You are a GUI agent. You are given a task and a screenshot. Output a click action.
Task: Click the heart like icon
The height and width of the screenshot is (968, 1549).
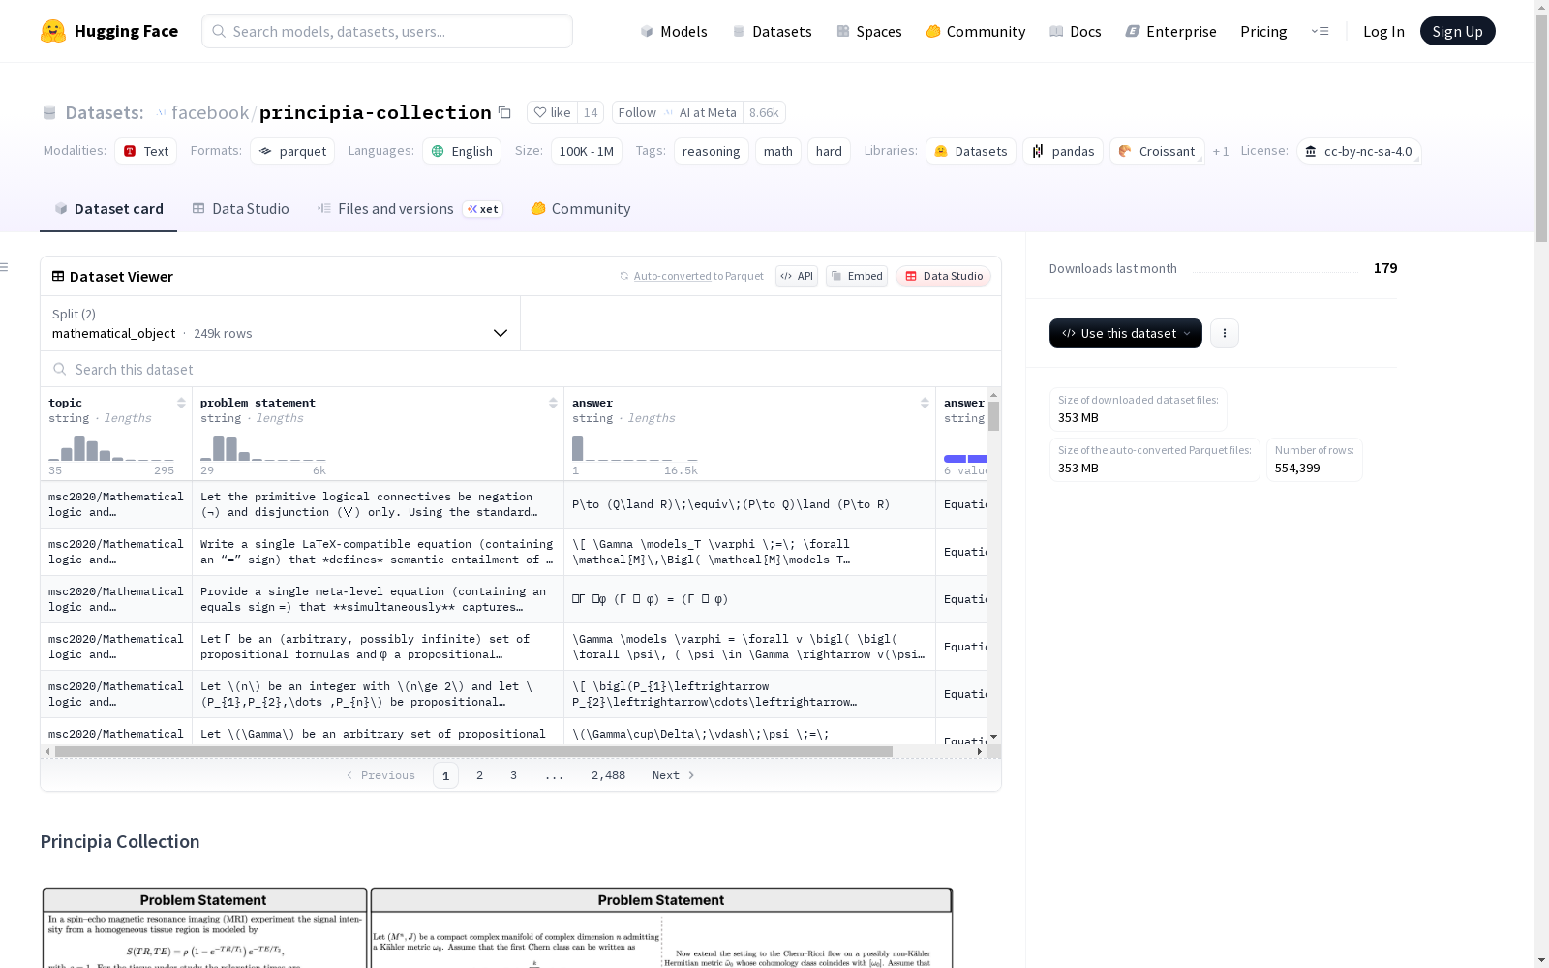pos(540,112)
